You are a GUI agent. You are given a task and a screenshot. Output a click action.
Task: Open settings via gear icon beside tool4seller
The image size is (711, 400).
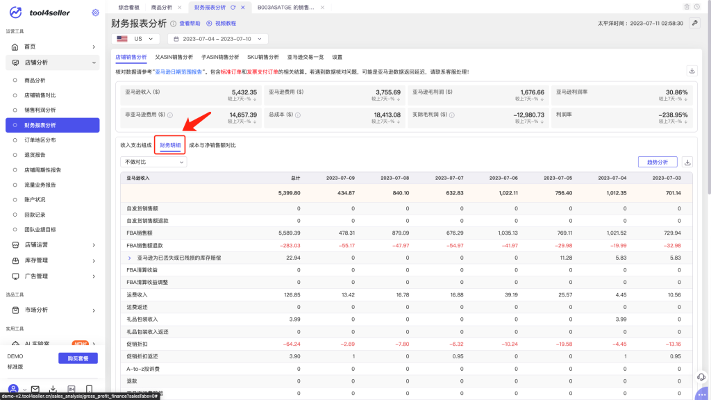click(95, 12)
